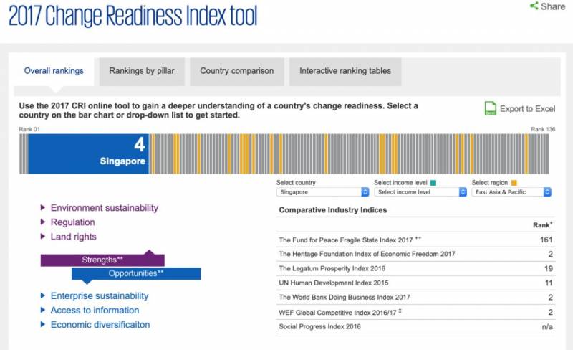
Task: Click the Share icon
Action: click(x=534, y=6)
